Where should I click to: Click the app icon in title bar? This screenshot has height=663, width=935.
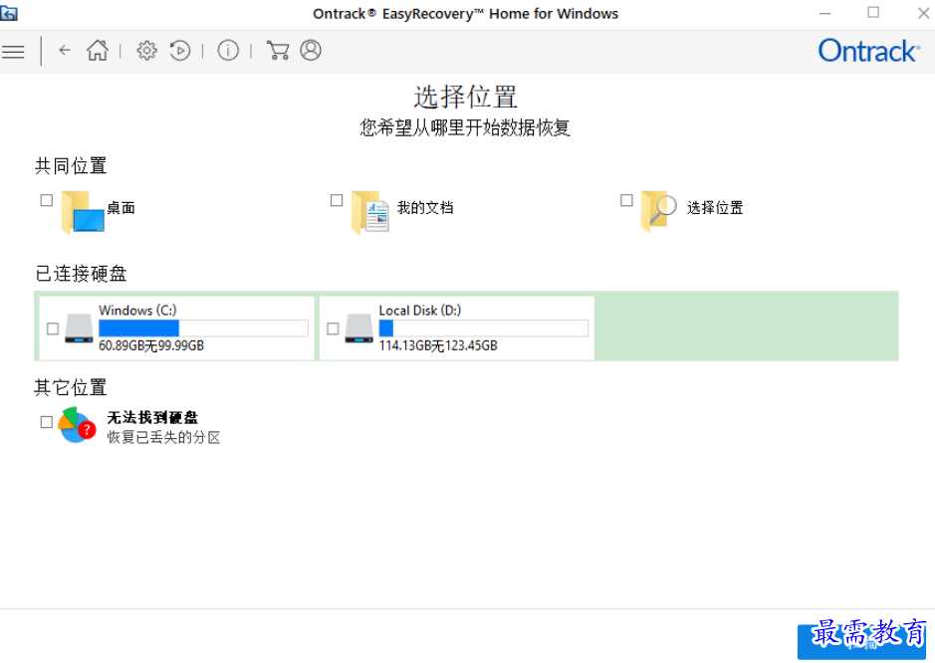(8, 13)
